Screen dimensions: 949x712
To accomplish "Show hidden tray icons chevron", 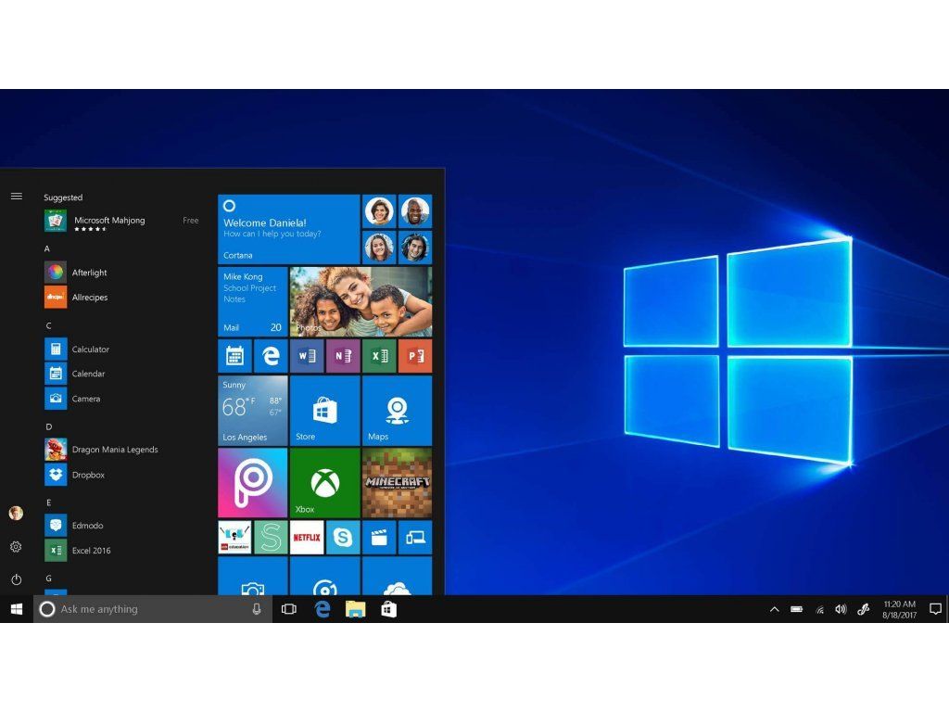I will 774,610.
